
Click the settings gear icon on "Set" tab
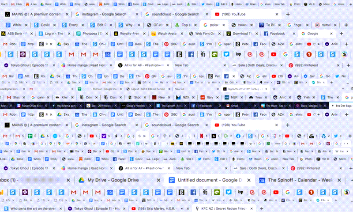pos(305,76)
